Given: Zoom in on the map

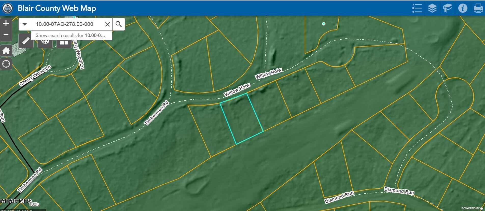Looking at the screenshot, I should [x=6, y=24].
